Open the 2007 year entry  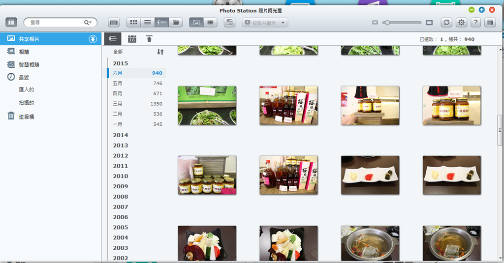(121, 207)
